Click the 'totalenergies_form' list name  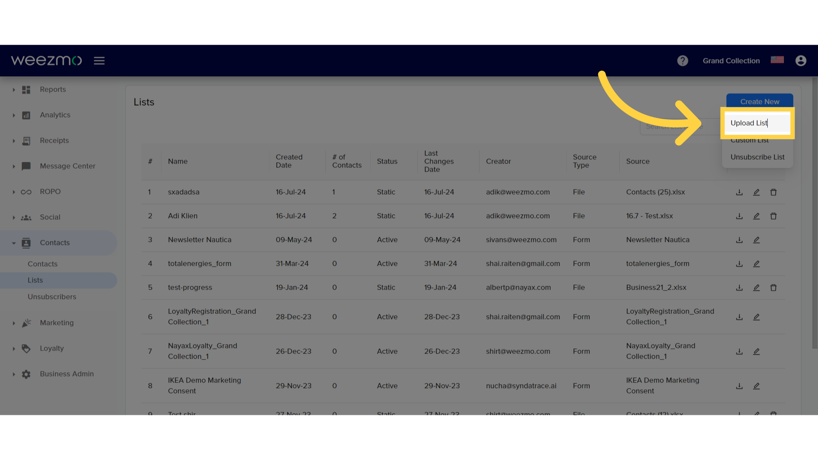199,264
